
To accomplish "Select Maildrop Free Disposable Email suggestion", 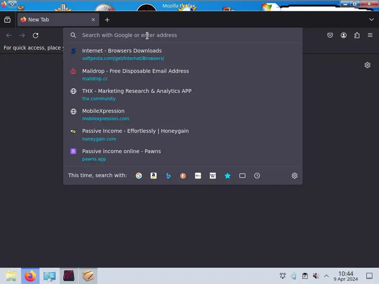I will click(x=183, y=74).
